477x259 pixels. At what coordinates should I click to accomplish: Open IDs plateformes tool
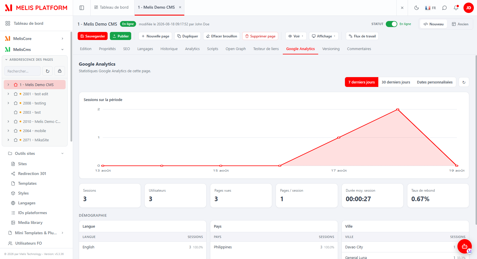click(x=33, y=213)
